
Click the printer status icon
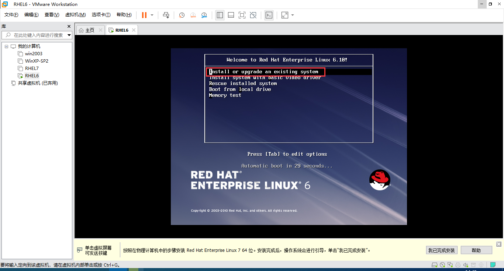tap(458, 265)
